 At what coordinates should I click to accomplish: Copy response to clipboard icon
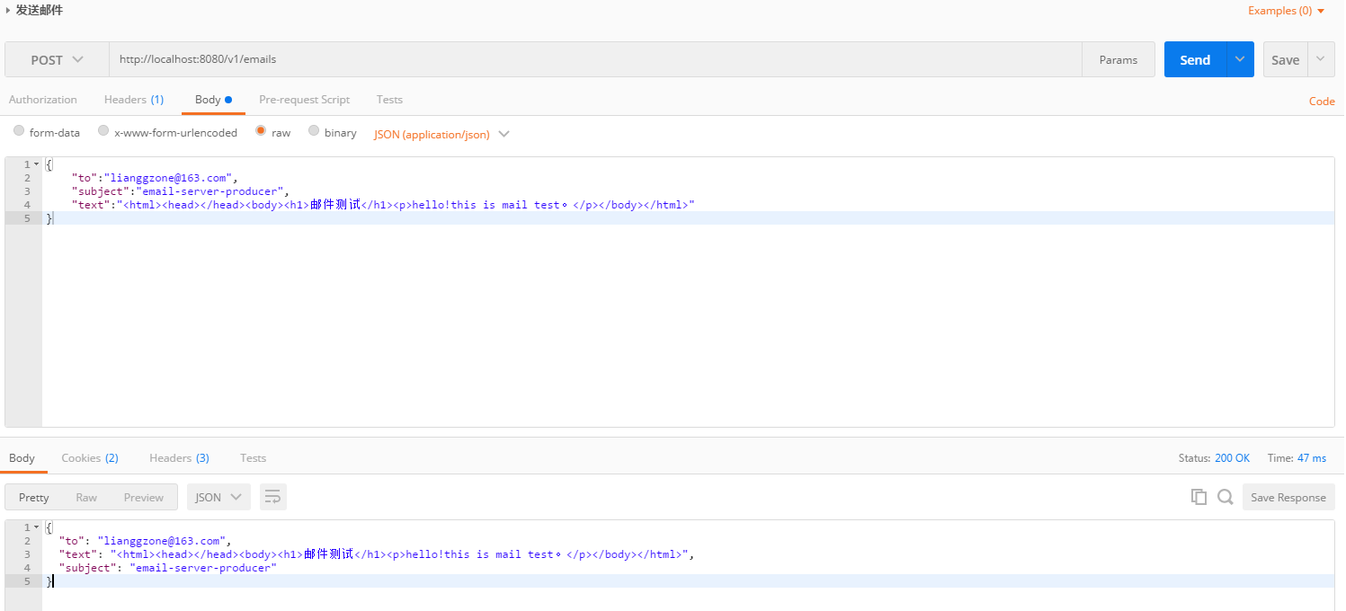tap(1199, 497)
